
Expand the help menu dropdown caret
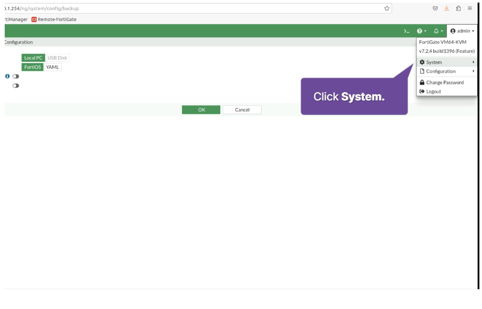pyautogui.click(x=425, y=31)
